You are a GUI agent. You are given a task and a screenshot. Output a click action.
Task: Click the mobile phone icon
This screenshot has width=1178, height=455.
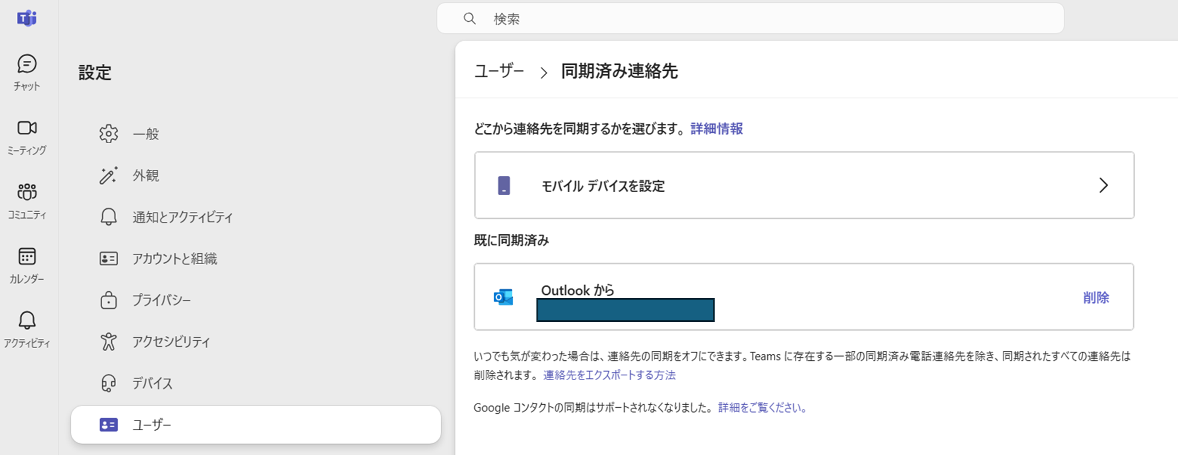504,186
